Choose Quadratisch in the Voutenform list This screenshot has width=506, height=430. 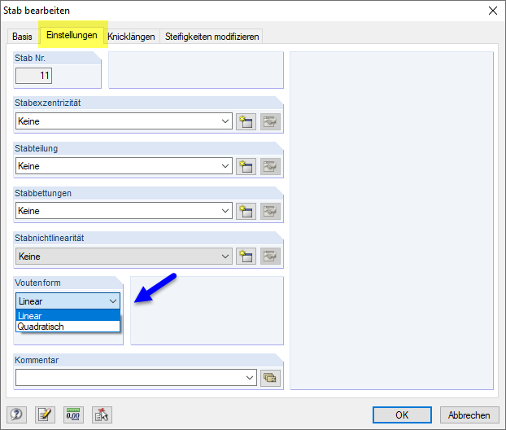pos(68,327)
